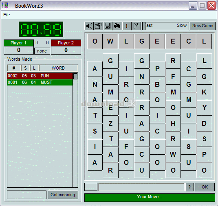Click the play-arrow pass-turn icon
The height and width of the screenshot is (206, 218).
[x=136, y=26]
